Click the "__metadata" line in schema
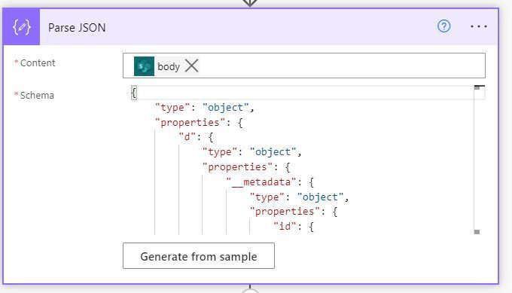 click(270, 182)
